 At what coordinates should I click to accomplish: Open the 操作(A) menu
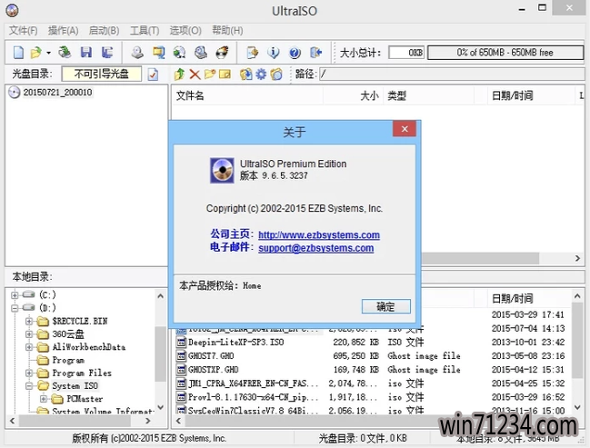pyautogui.click(x=63, y=30)
